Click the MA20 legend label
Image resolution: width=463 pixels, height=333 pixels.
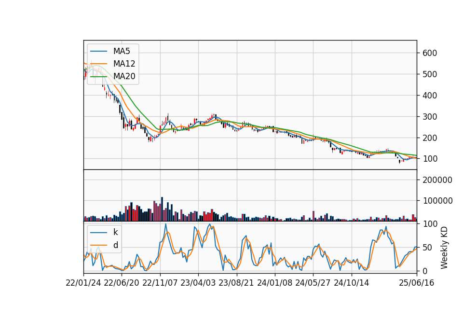pos(124,76)
